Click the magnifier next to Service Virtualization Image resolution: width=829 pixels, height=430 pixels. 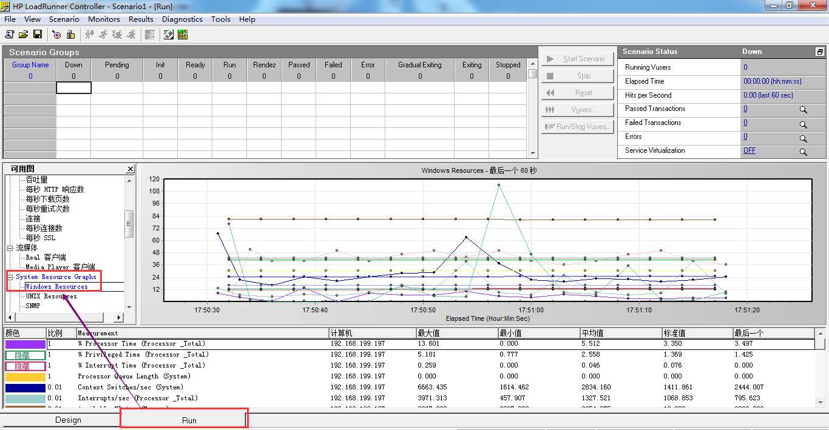click(803, 152)
